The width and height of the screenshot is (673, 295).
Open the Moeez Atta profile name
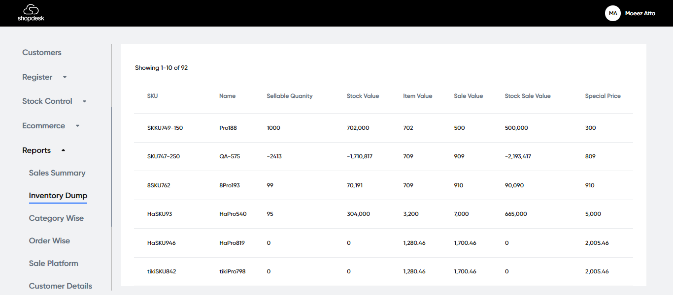coord(640,14)
